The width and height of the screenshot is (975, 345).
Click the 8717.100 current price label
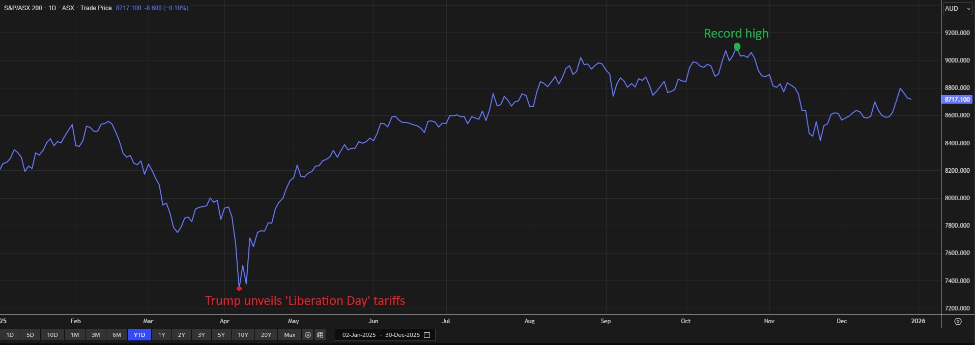click(x=957, y=100)
